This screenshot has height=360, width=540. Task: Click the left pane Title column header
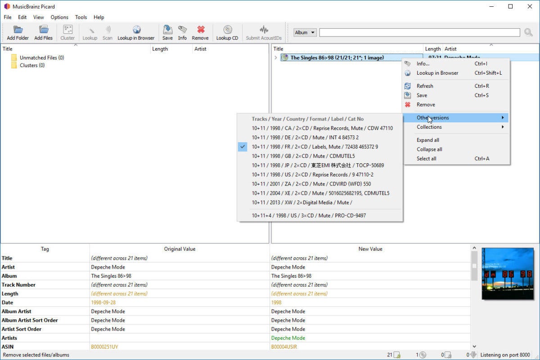pyautogui.click(x=76, y=49)
